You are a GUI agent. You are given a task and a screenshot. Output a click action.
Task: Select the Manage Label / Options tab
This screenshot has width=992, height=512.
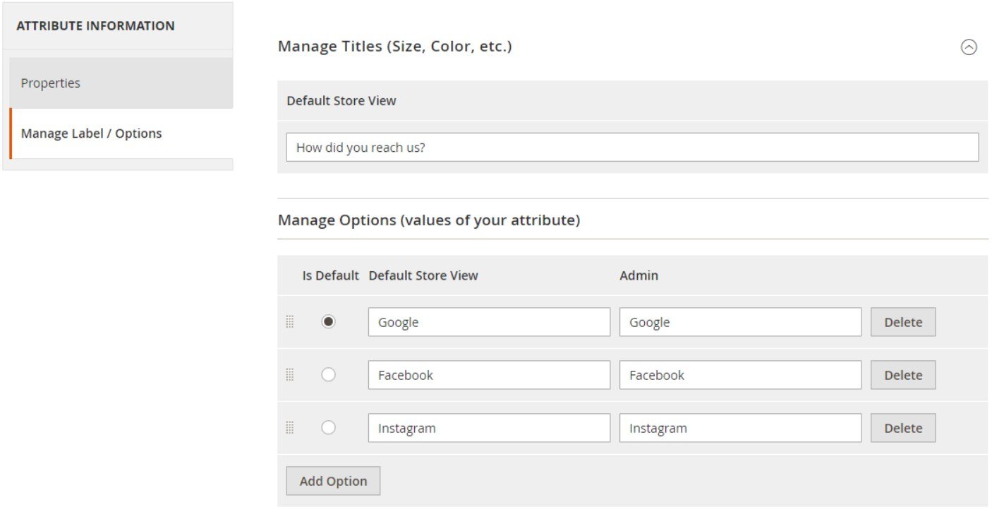coord(121,133)
